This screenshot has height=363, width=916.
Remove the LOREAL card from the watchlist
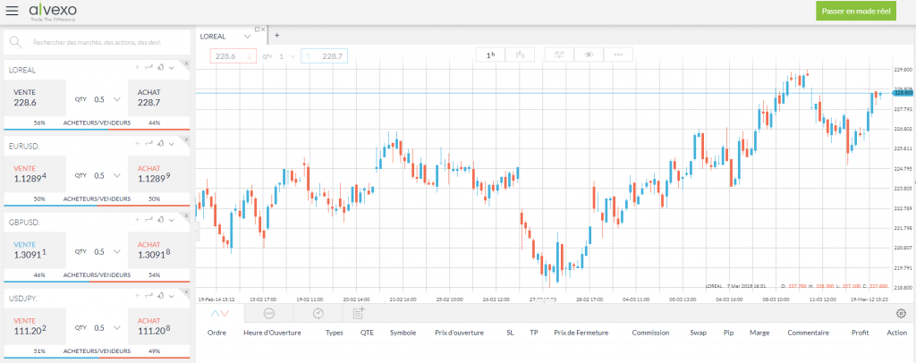186,63
